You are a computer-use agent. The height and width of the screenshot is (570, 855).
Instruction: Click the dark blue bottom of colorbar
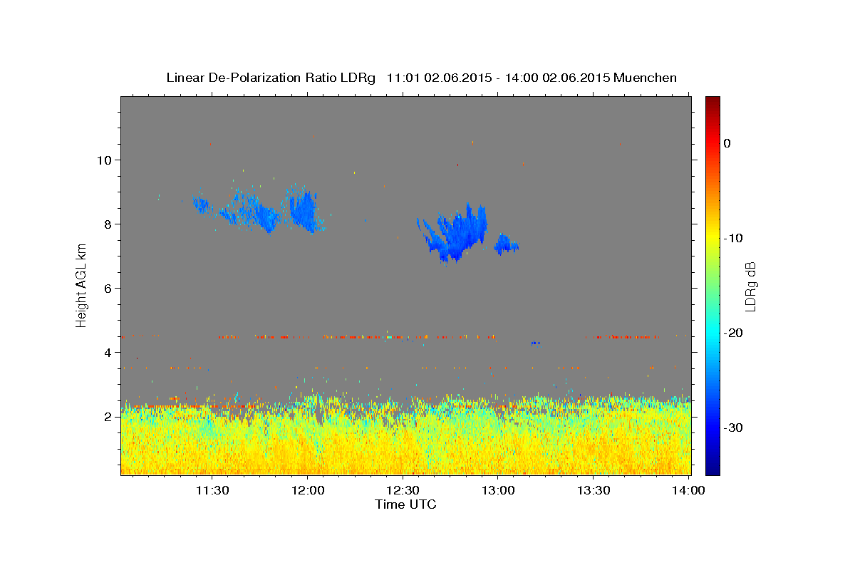(x=712, y=468)
